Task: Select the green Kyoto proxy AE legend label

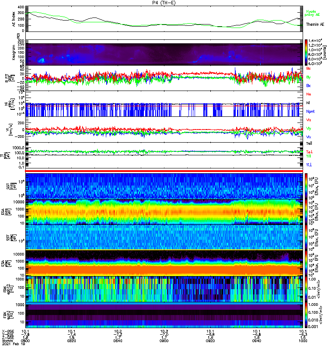Action: [x=312, y=13]
